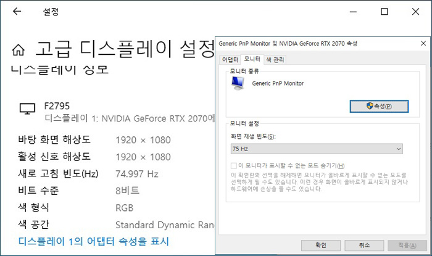Click the 적용(A) apply button
Viewport: 432px width, 256px height.
(x=407, y=246)
